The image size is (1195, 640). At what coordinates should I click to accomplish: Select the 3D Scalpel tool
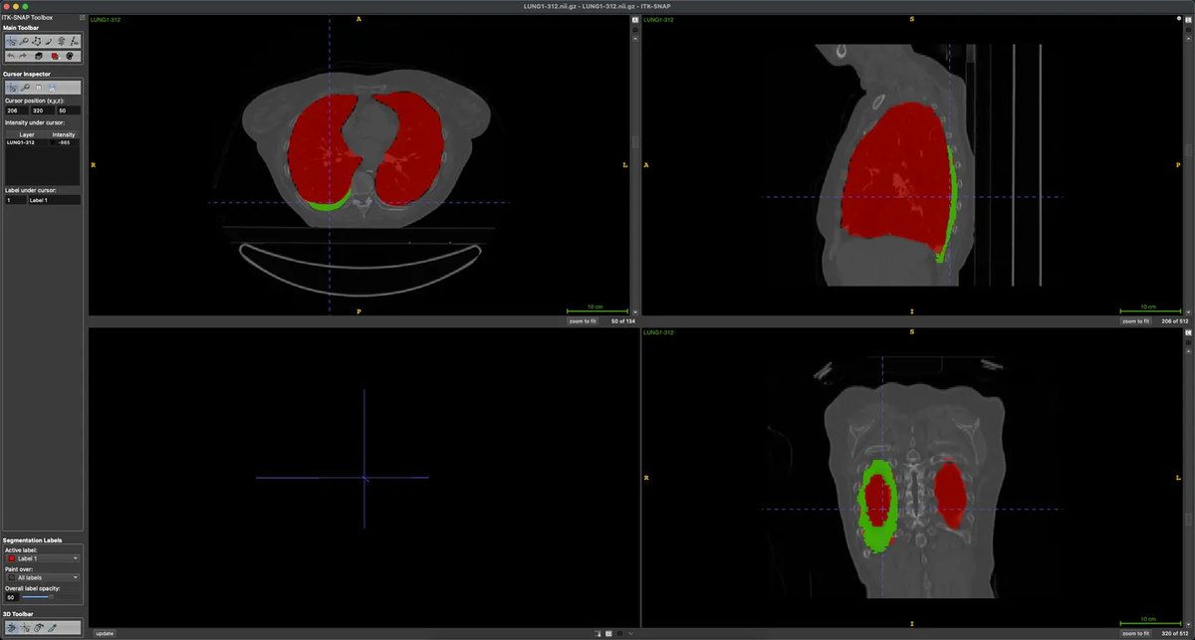(52, 628)
